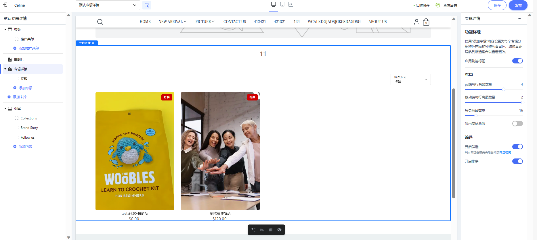The image size is (537, 240).
Task: Open CONTACT US navigation item
Action: tap(235, 22)
